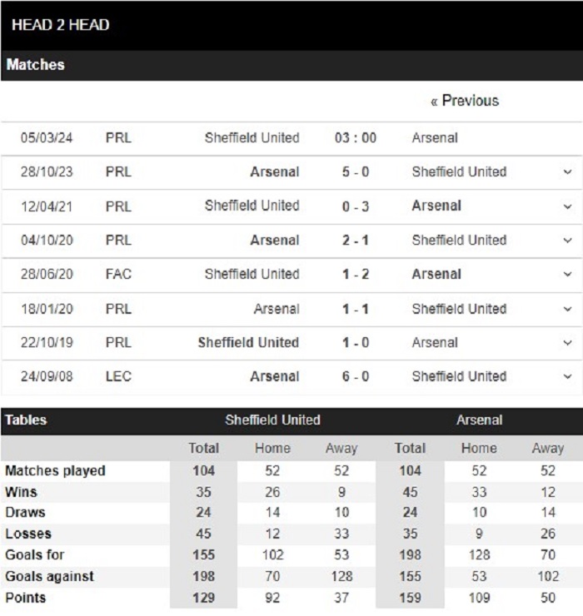
Task: Click Arsenal in the 05/03/24 fixture
Action: (435, 138)
